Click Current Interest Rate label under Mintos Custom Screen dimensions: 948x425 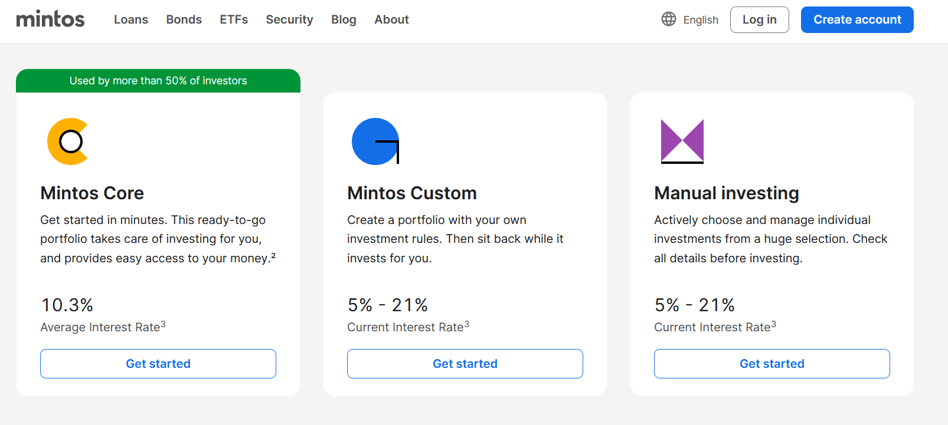coord(408,327)
